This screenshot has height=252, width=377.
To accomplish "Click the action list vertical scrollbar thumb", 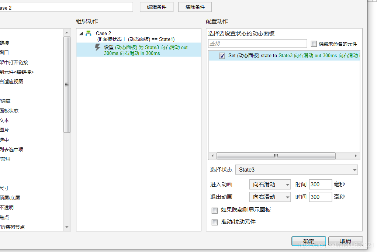I will click(x=67, y=84).
